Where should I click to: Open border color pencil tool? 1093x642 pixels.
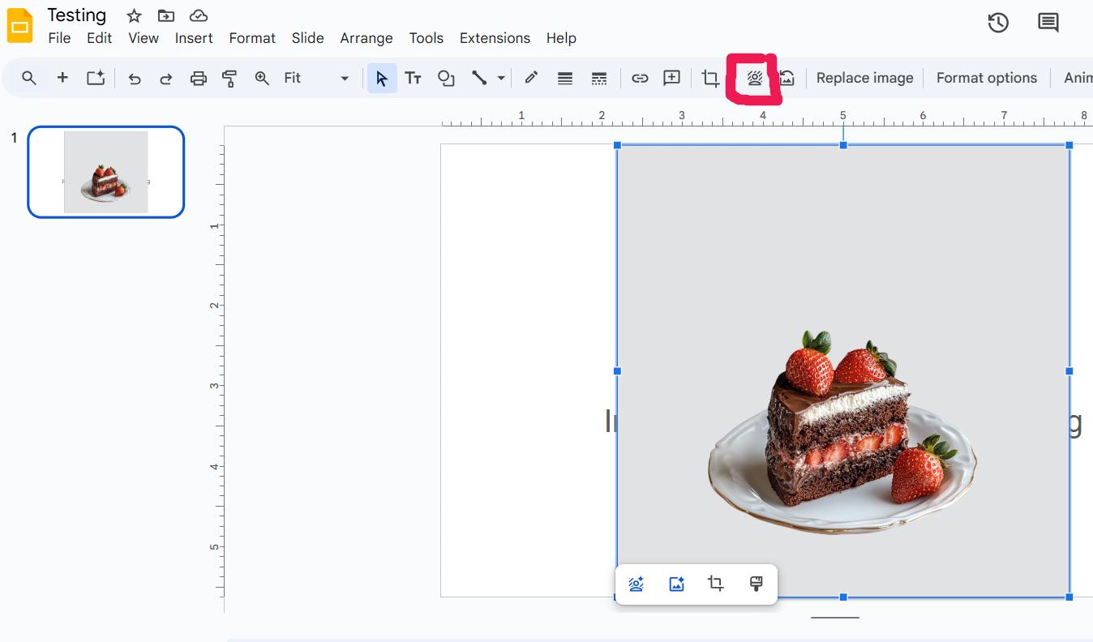point(531,78)
